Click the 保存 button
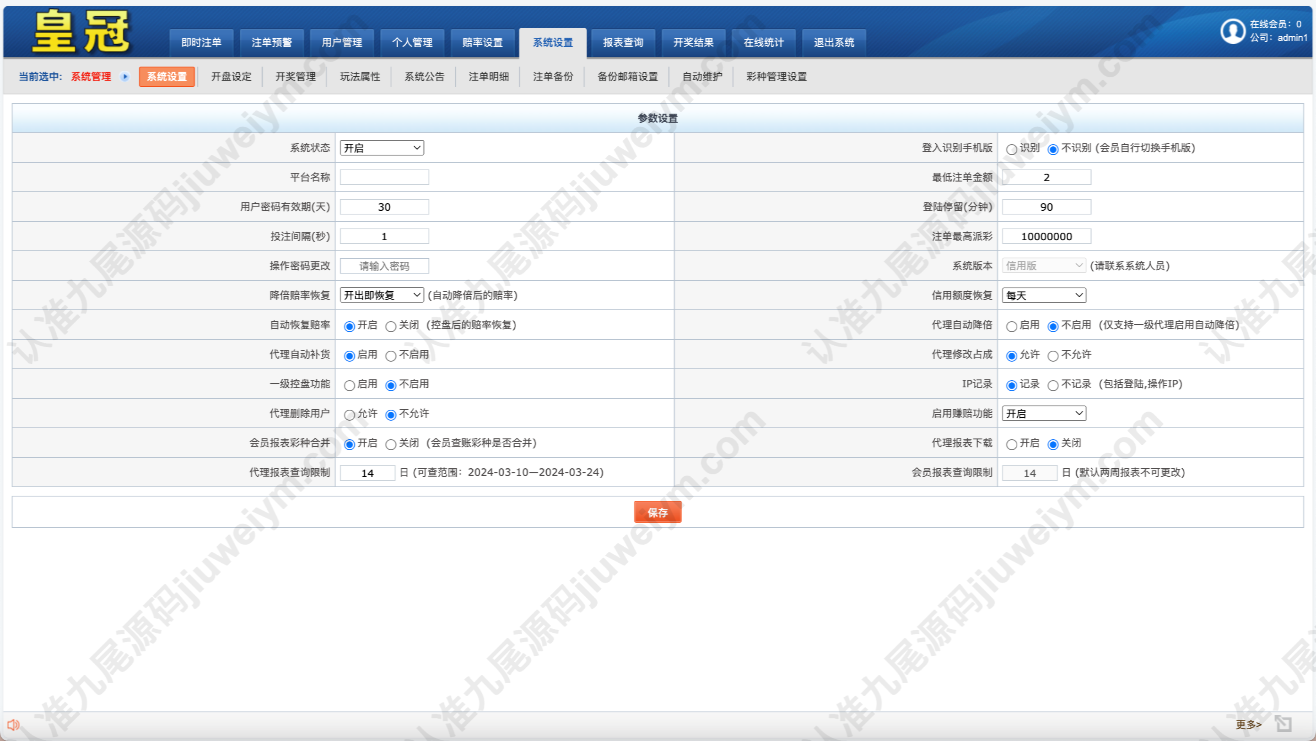1316x741 pixels. tap(658, 512)
